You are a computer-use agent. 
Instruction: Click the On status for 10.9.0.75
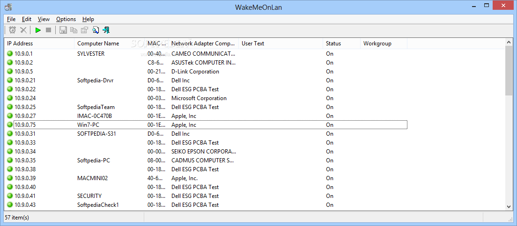[x=330, y=124]
